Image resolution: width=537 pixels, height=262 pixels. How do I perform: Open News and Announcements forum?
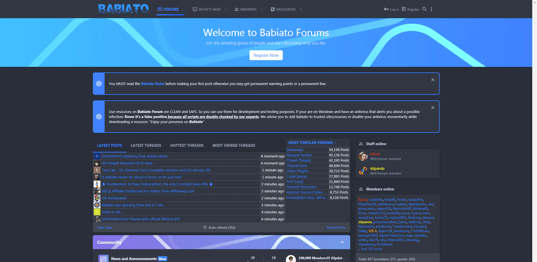point(134,259)
